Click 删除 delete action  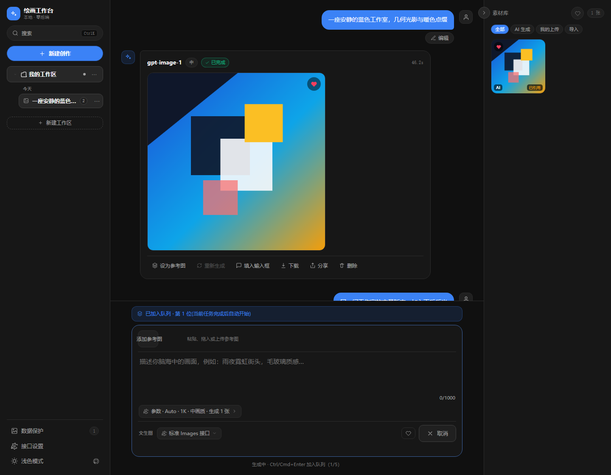348,265
